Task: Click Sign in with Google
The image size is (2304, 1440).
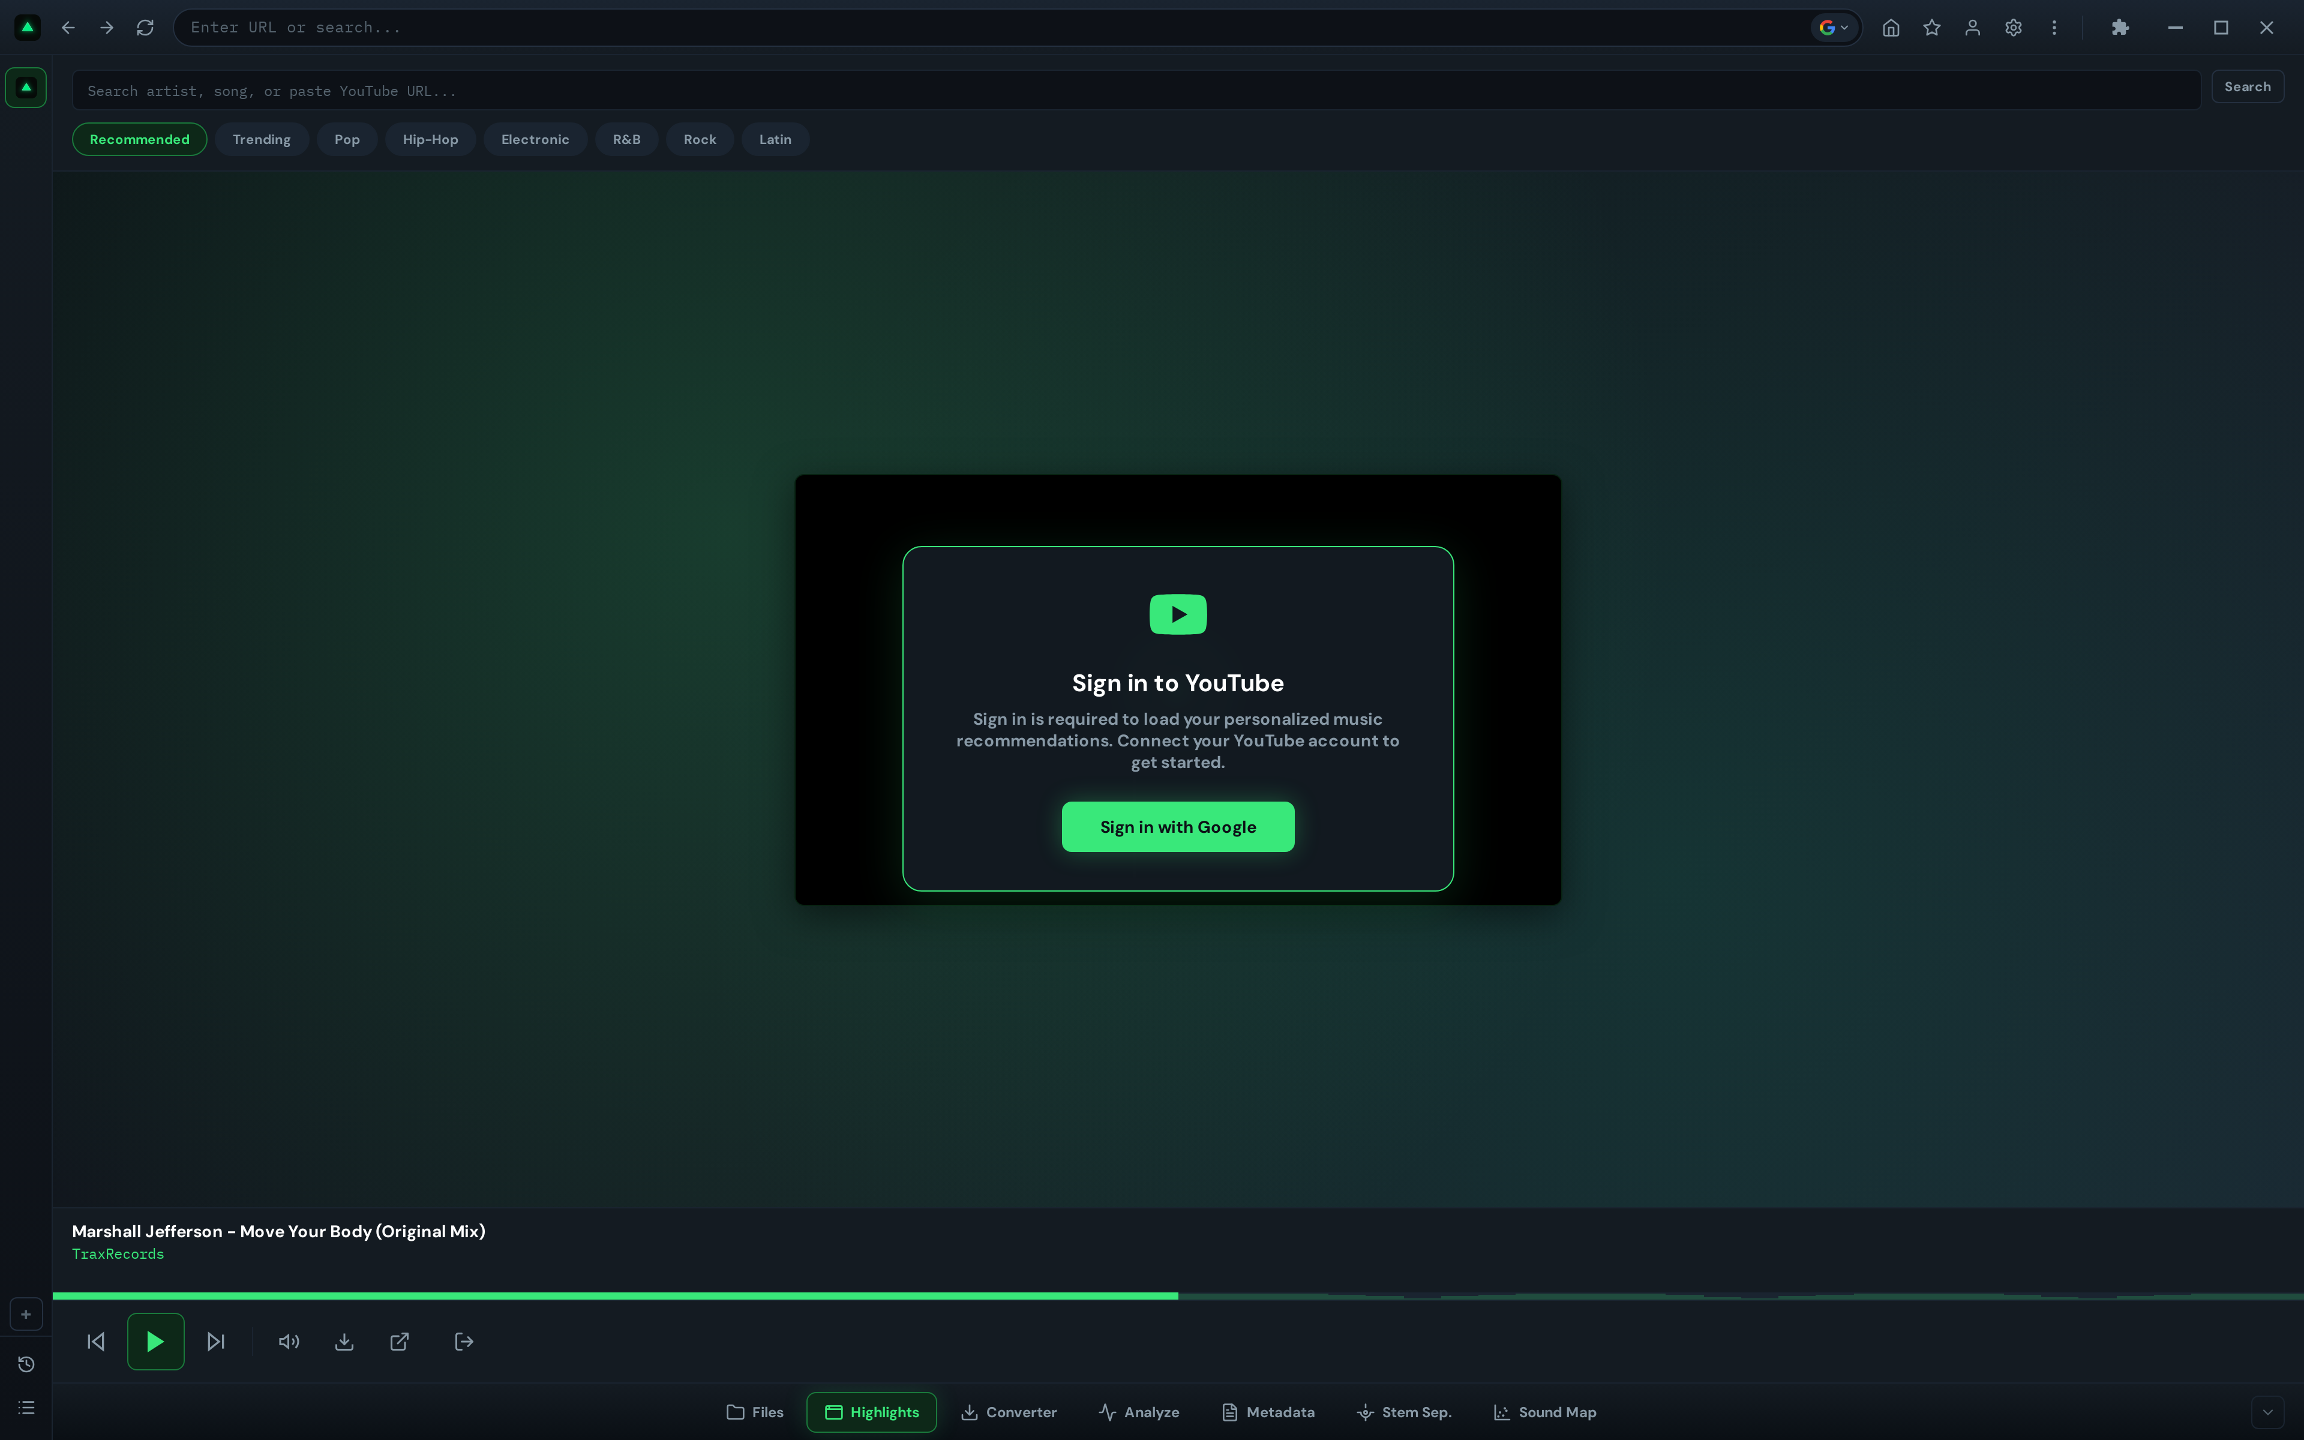Action: pyautogui.click(x=1178, y=827)
